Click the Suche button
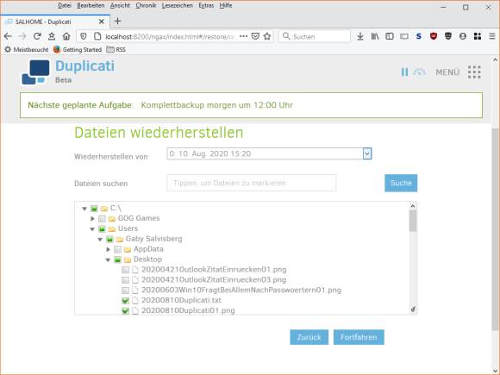 (401, 183)
